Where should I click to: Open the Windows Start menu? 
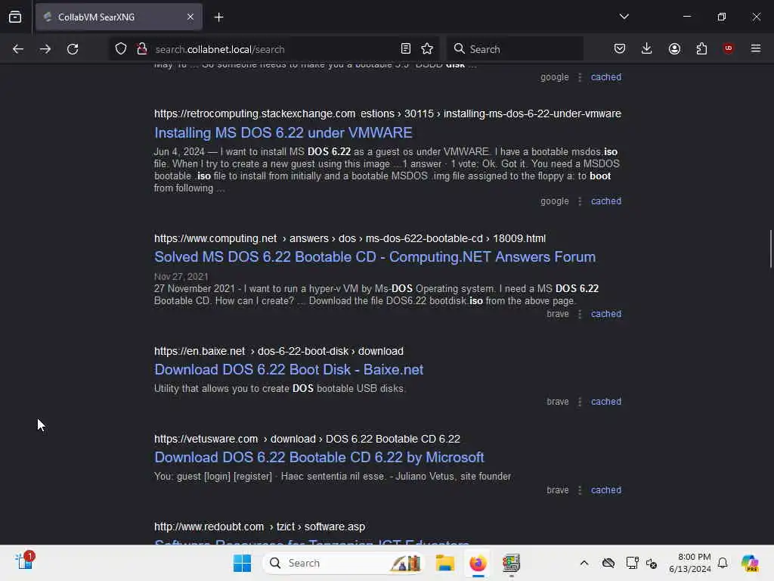242,563
